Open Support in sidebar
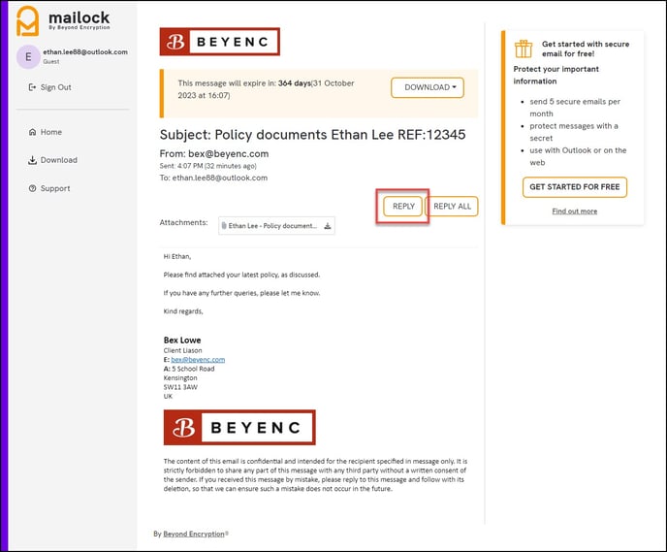Viewport: 667px width, 552px height. click(49, 188)
